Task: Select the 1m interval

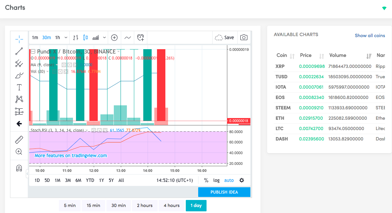Action: click(x=35, y=37)
